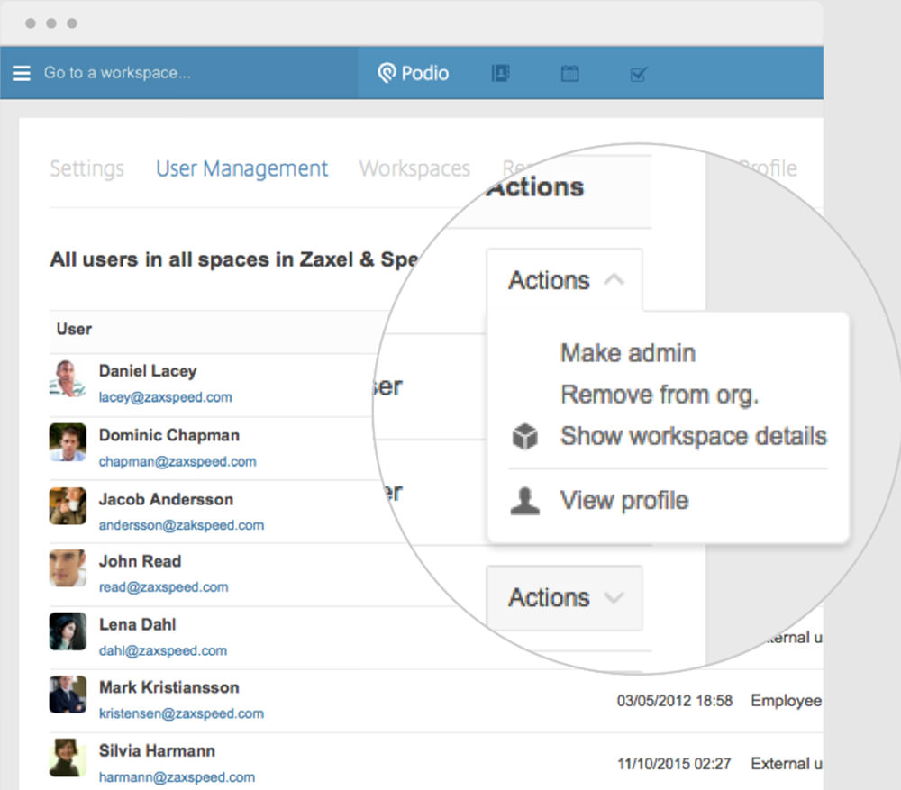The width and height of the screenshot is (901, 790).
Task: Select View profile menu item
Action: (x=624, y=501)
